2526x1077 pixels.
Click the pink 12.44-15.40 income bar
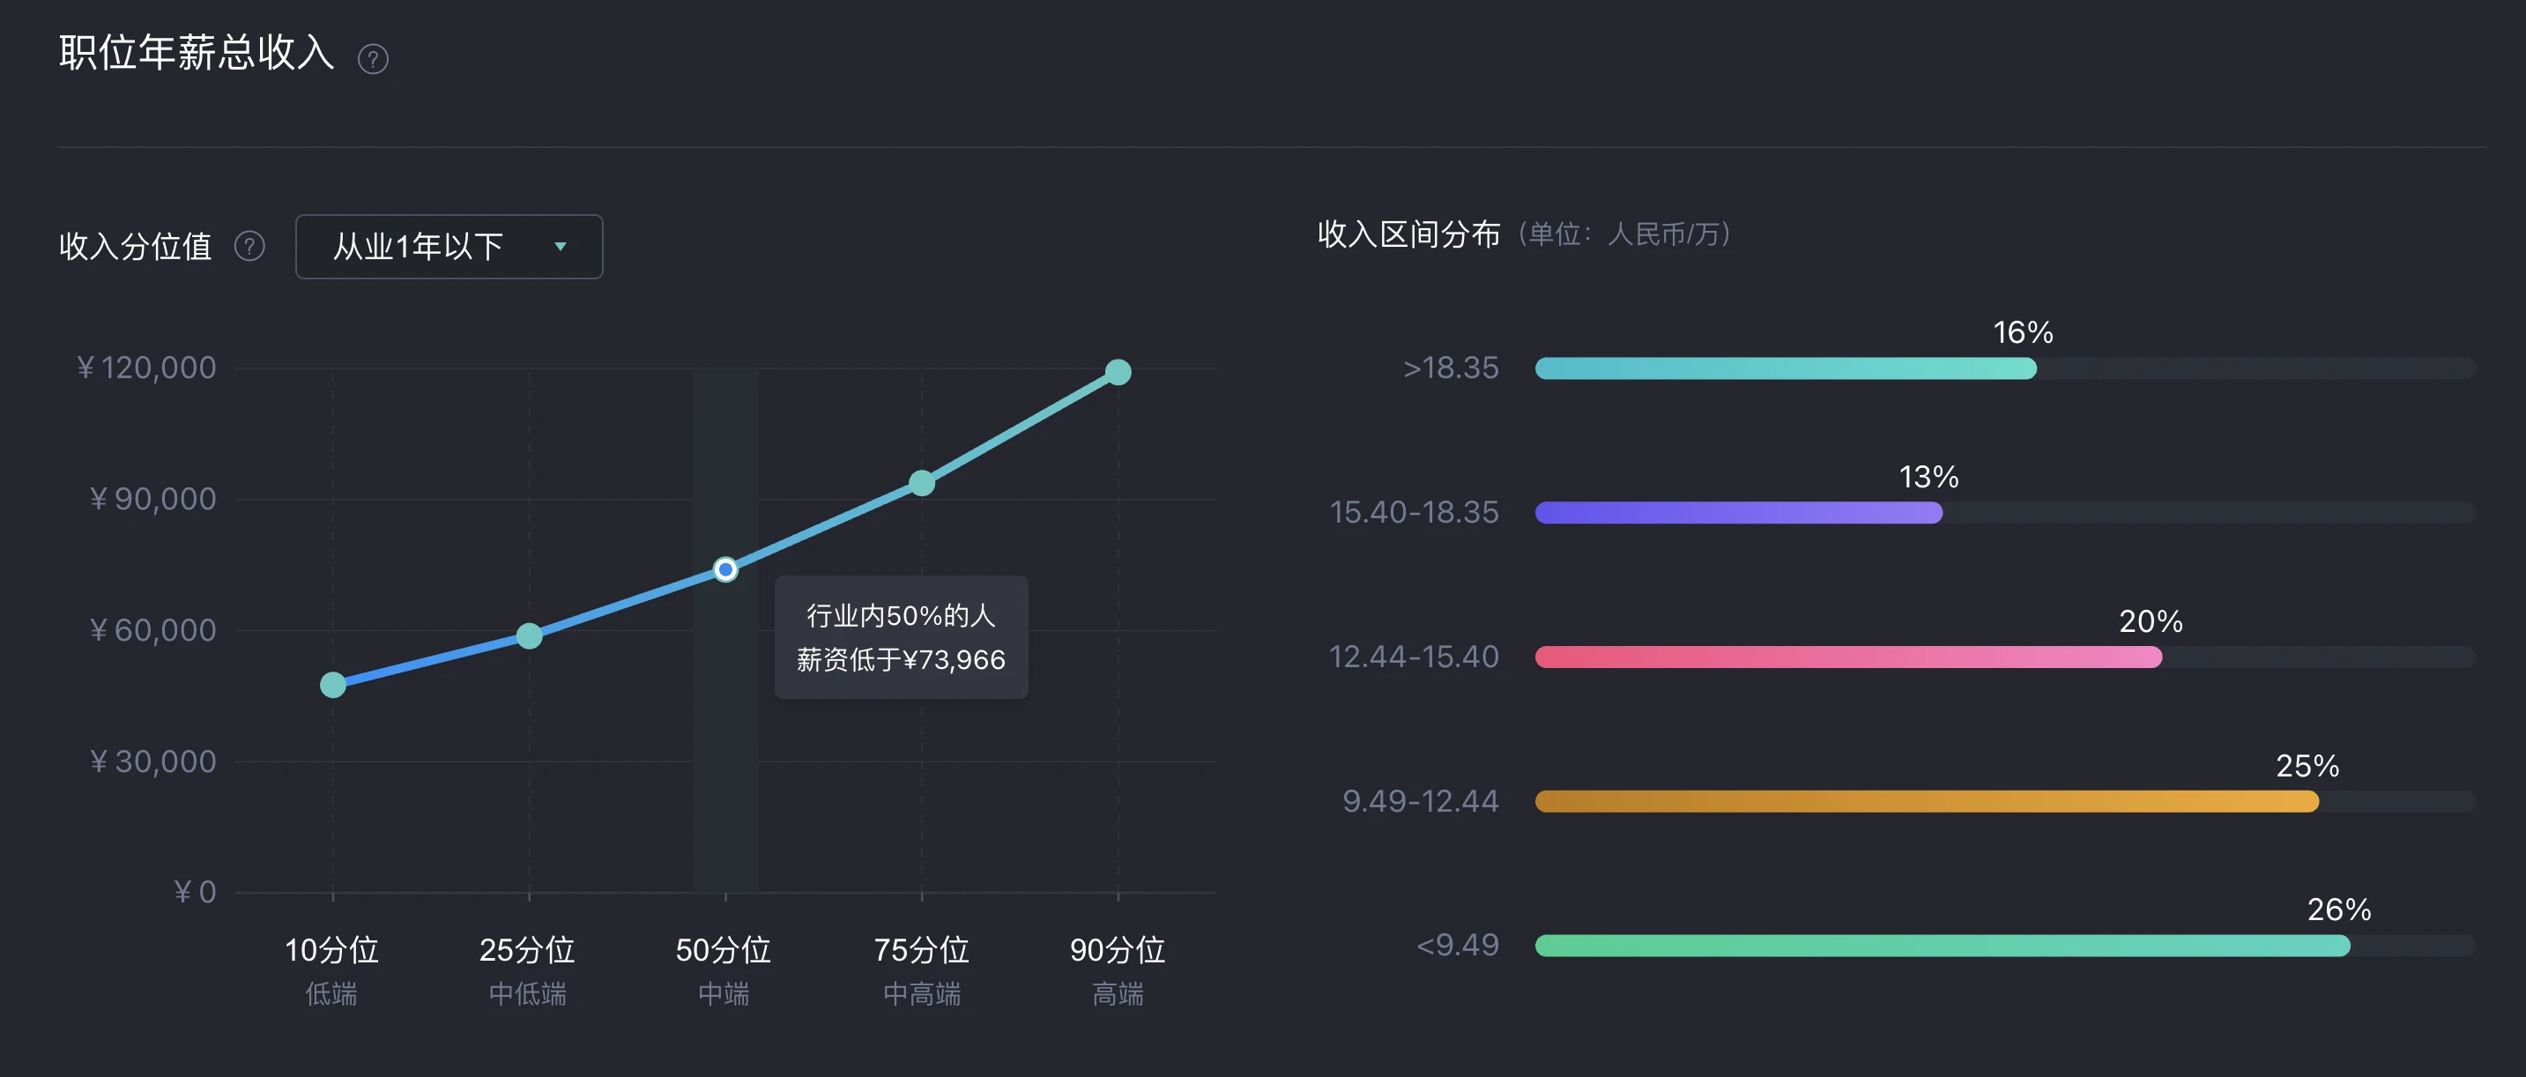(1848, 657)
